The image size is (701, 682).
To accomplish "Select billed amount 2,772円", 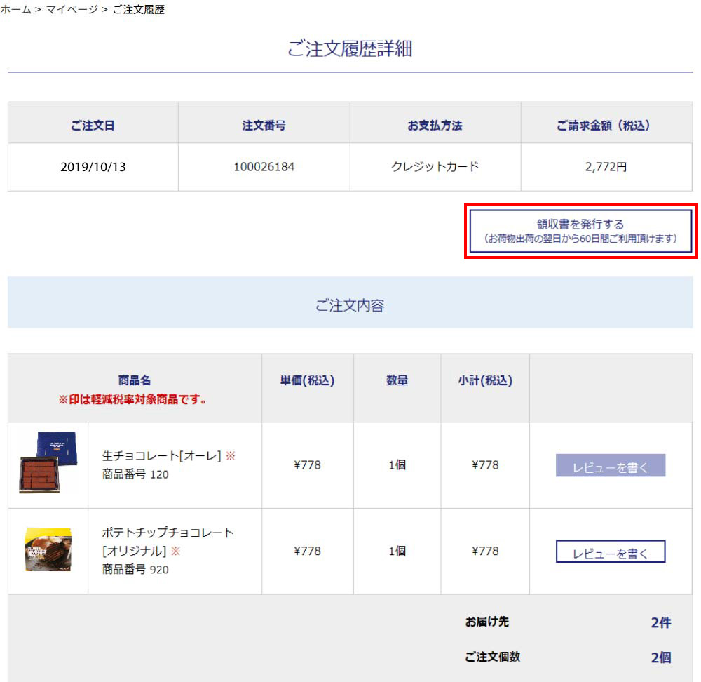I will 606,167.
